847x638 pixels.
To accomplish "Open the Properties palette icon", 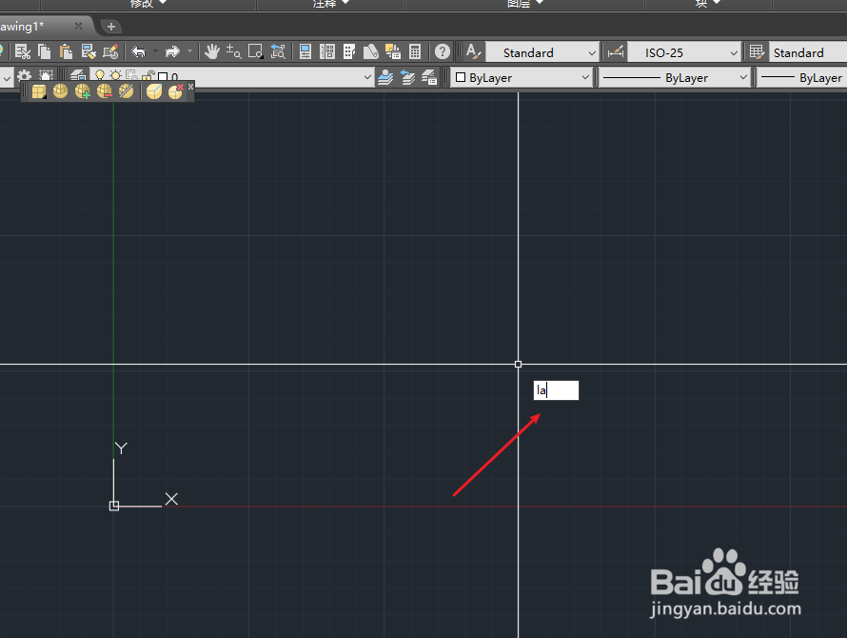I will tap(305, 52).
